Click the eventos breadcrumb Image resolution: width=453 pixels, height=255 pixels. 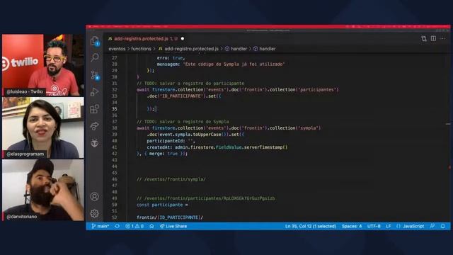point(117,49)
